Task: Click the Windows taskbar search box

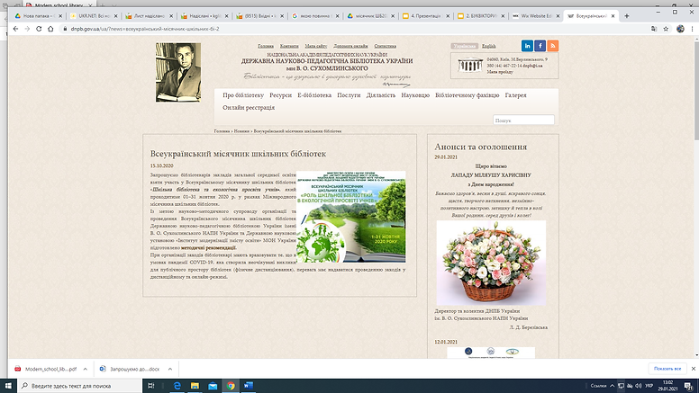Action: 80,386
